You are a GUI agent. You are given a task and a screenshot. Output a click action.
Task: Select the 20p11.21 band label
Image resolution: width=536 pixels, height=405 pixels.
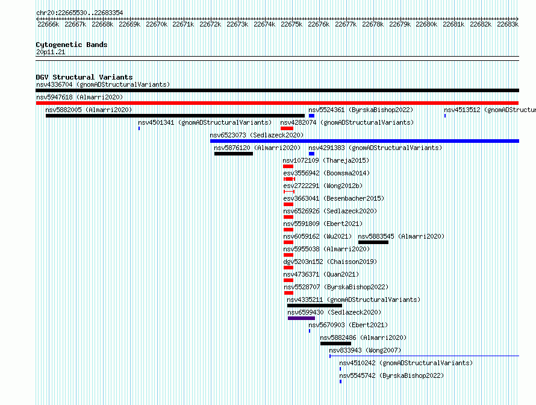[x=51, y=52]
